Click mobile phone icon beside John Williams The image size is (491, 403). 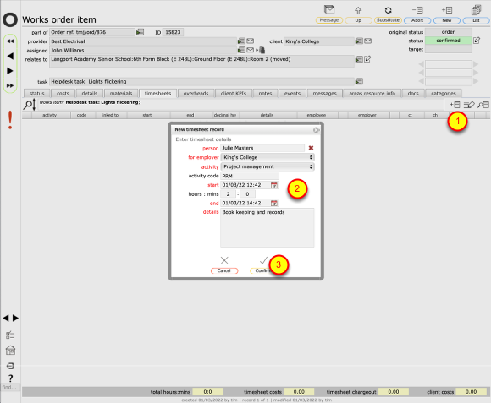[262, 50]
